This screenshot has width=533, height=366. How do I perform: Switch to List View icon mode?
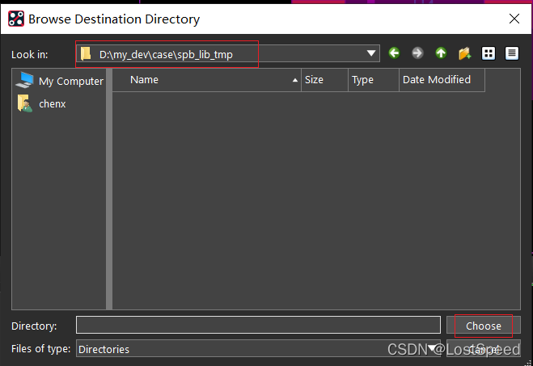point(489,53)
